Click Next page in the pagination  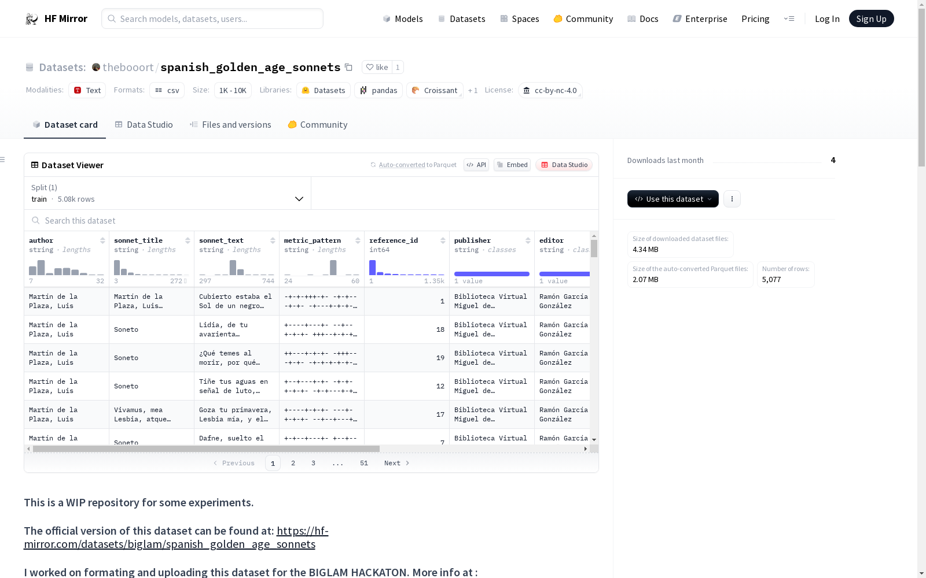(x=397, y=463)
